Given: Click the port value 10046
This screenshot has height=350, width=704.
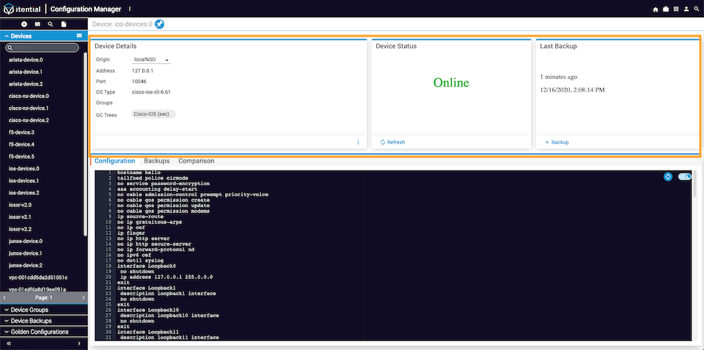Looking at the screenshot, I should coord(139,81).
